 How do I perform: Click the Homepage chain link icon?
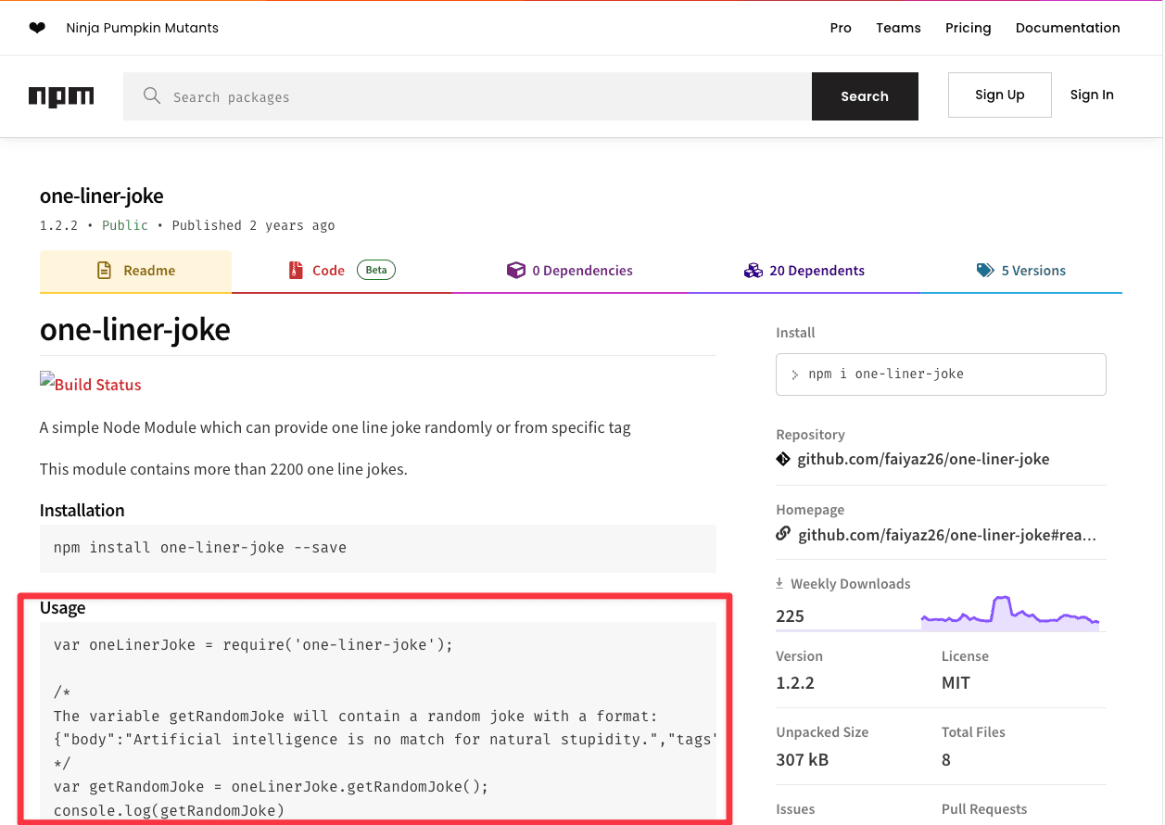(783, 534)
